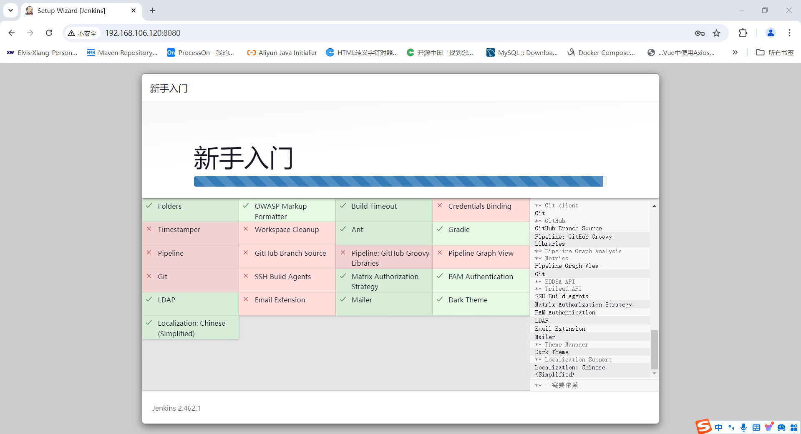Viewport: 801px width, 434px height.
Task: Click the SSH Build Agents X icon
Action: click(x=246, y=276)
